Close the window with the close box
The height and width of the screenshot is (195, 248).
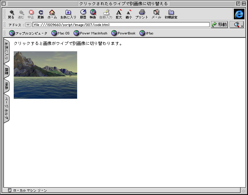tap(4, 4)
